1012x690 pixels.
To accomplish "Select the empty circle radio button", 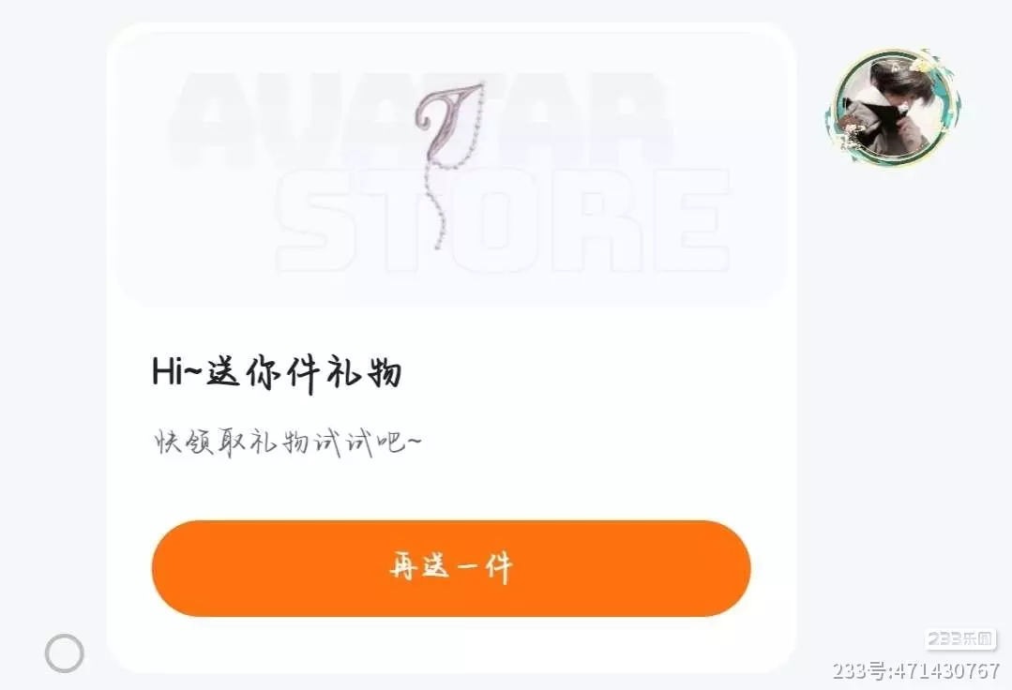I will [64, 653].
